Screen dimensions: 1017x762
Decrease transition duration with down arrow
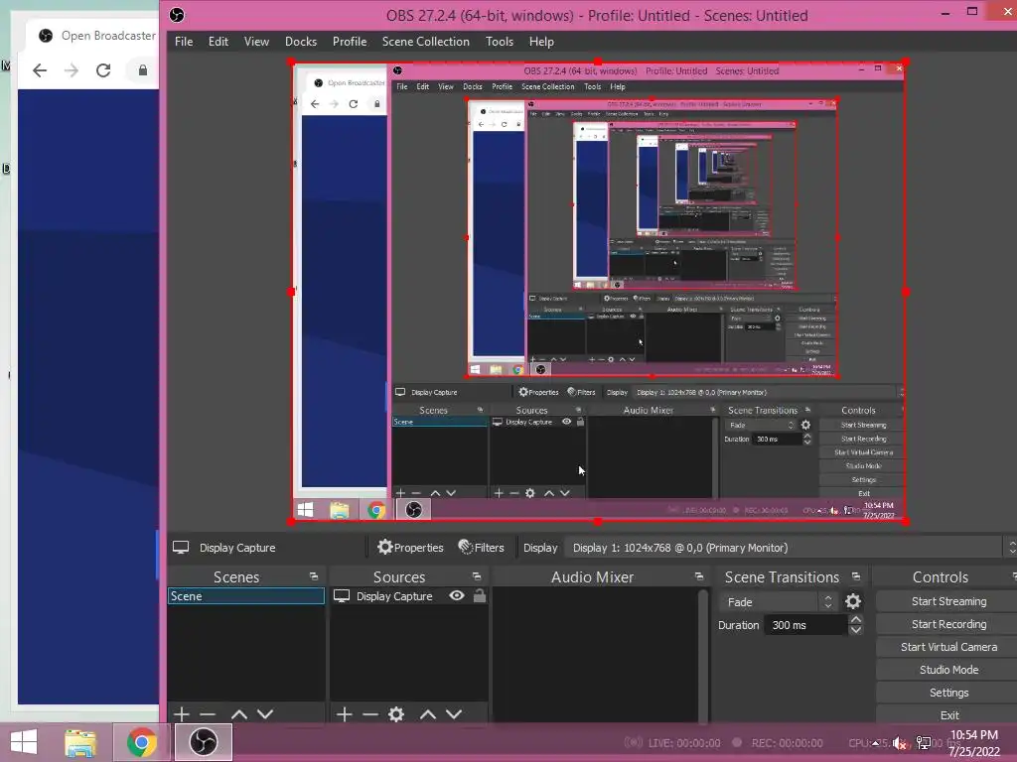(x=856, y=630)
